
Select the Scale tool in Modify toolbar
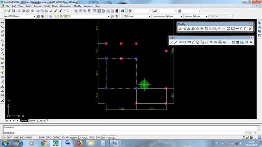211,29
